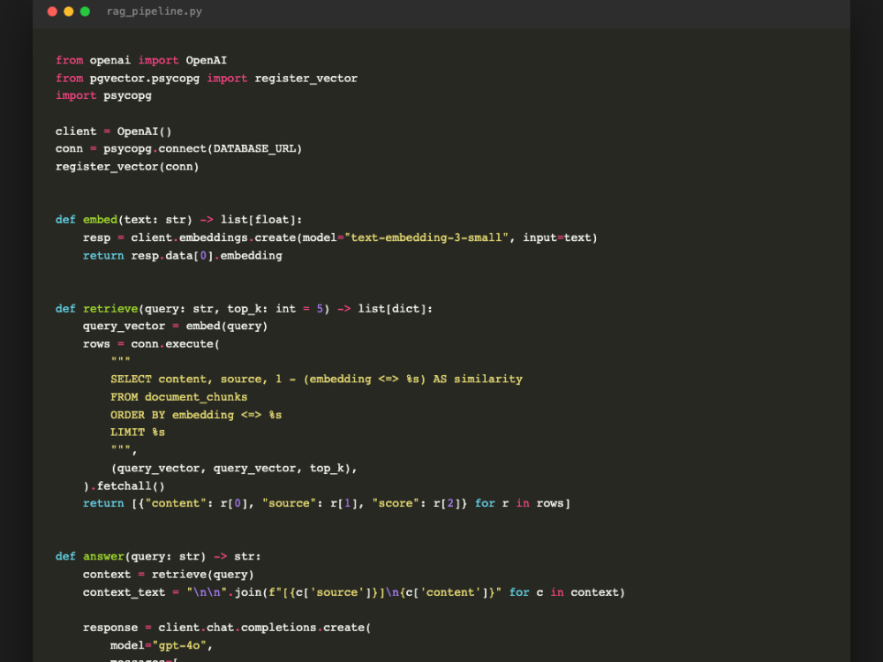Click 'context_text' variable assignment
Viewport: 883px width, 662px height.
tap(124, 592)
